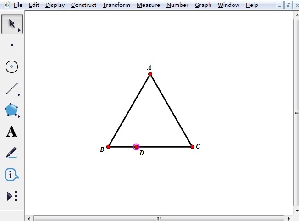Screen dimensions: 299x221
Task: Expand the Polygon tool variants triangle
Action: (19, 116)
